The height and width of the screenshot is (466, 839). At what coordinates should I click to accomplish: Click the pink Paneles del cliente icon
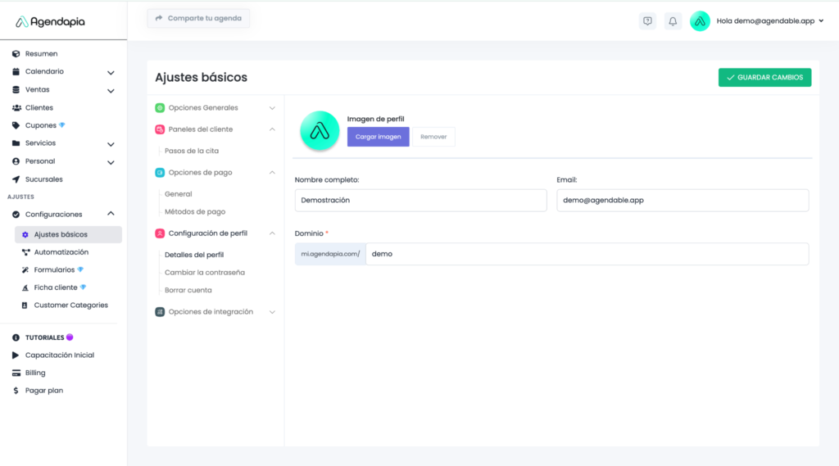point(160,129)
